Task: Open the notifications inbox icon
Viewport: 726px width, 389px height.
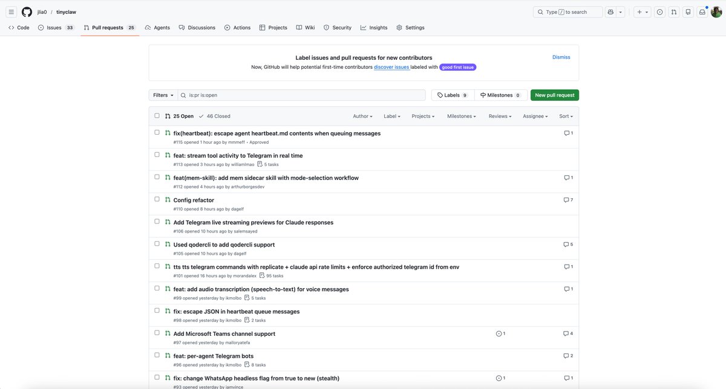Action: [x=702, y=12]
